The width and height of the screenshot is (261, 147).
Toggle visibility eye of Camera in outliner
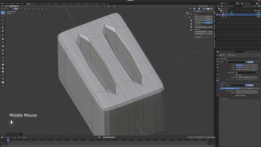click(257, 13)
